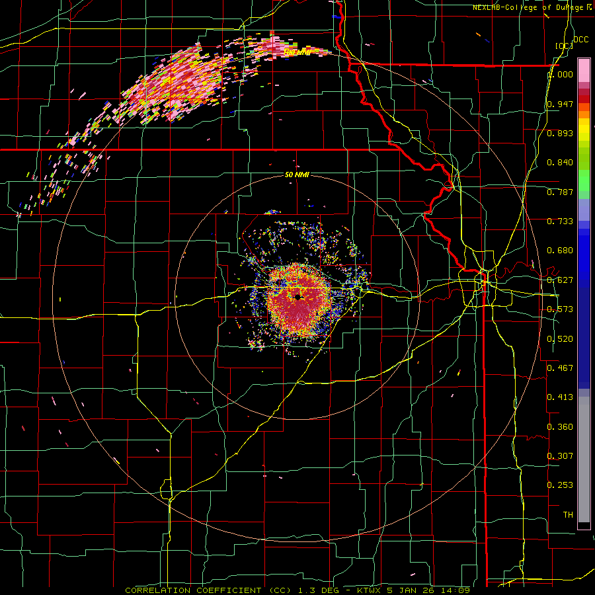Click the 0.253 scale value

pos(560,485)
